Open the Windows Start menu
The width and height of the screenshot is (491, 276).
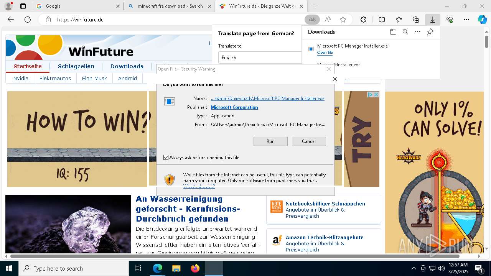click(x=9, y=268)
